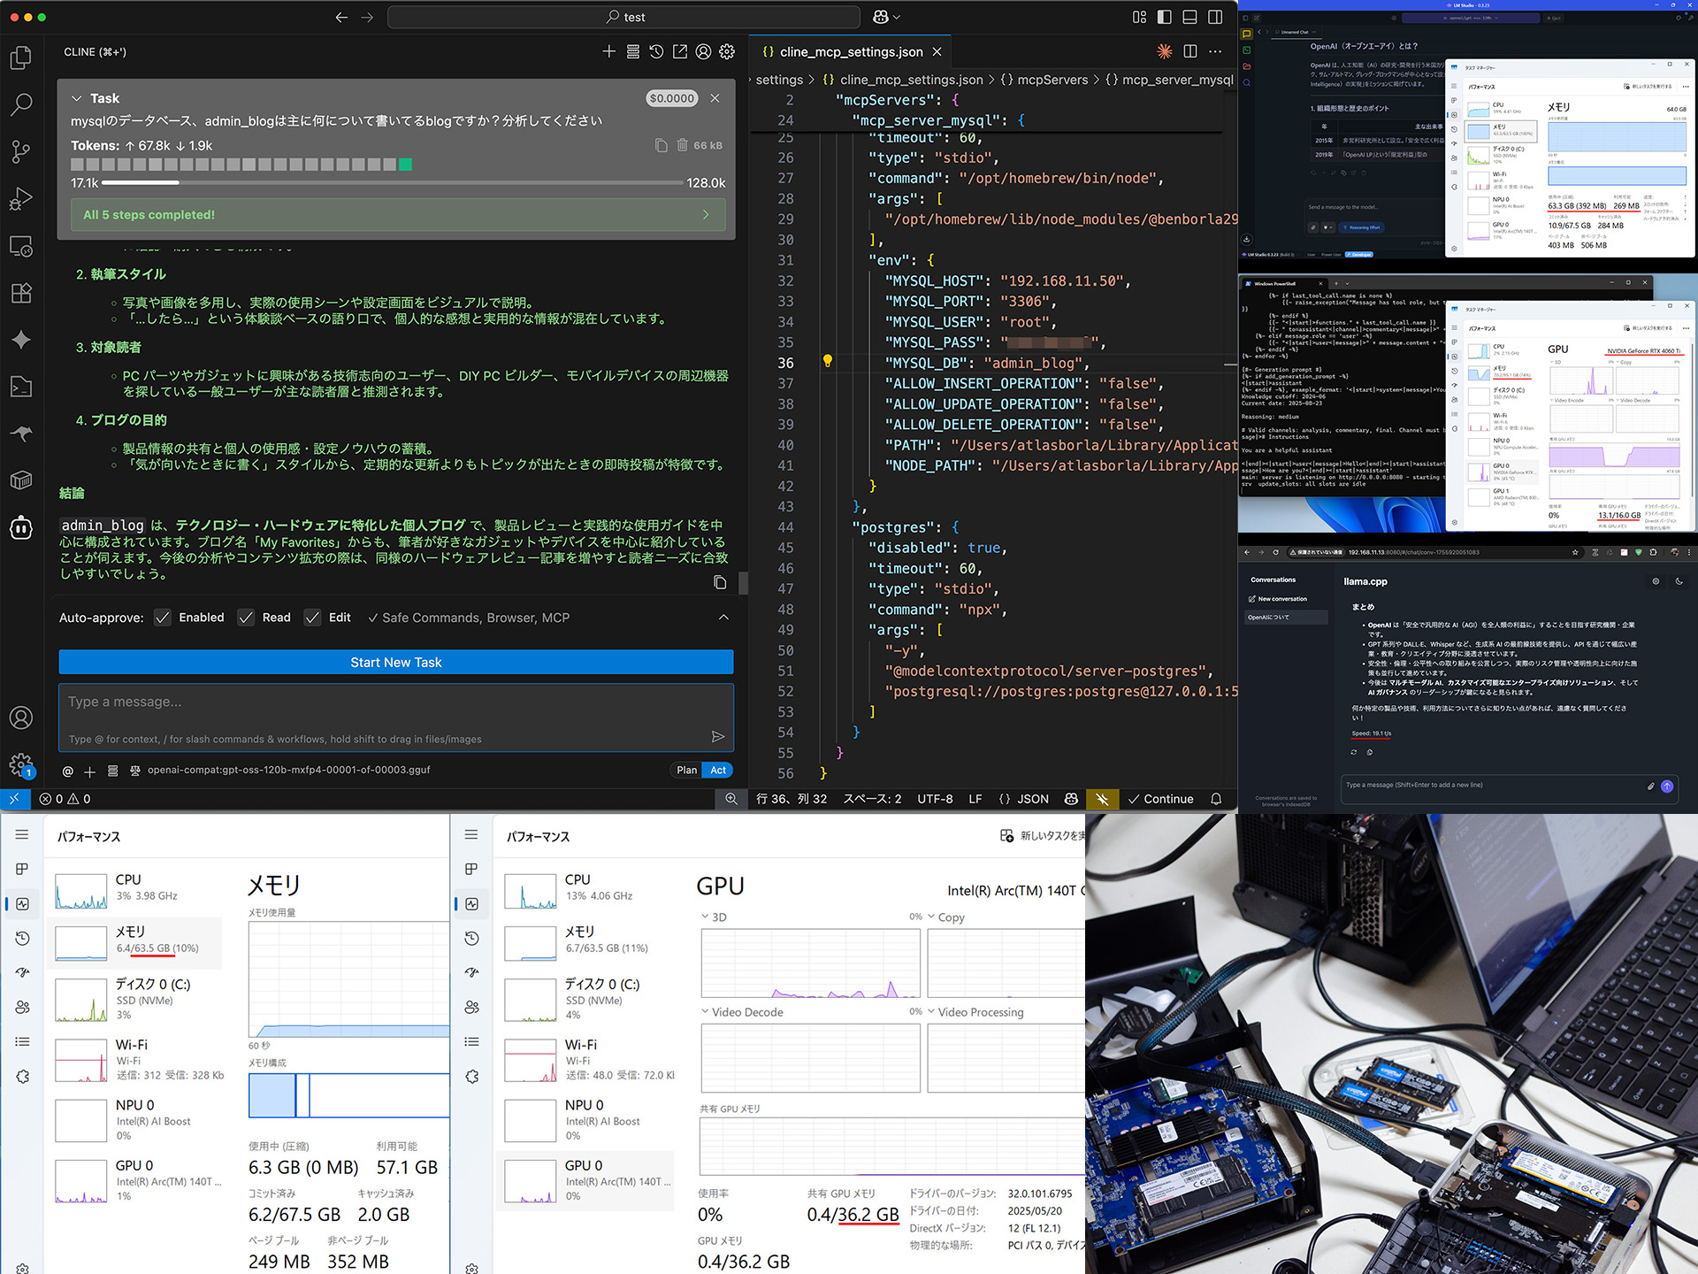Select mcpServers in the editor breadcrumb

pos(1052,80)
